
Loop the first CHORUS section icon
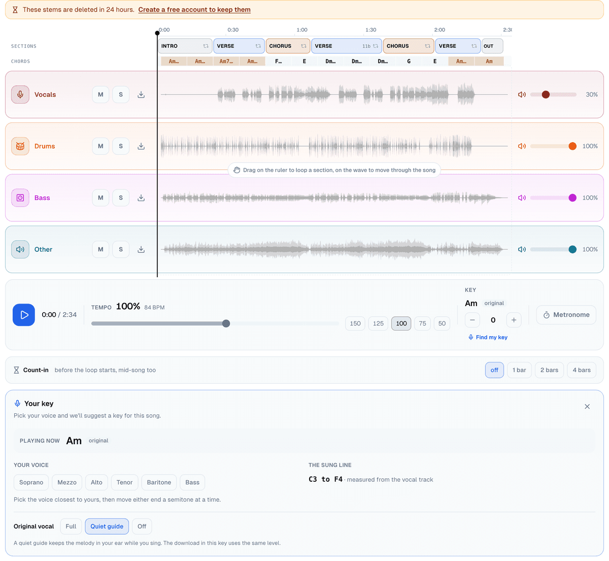click(x=303, y=46)
